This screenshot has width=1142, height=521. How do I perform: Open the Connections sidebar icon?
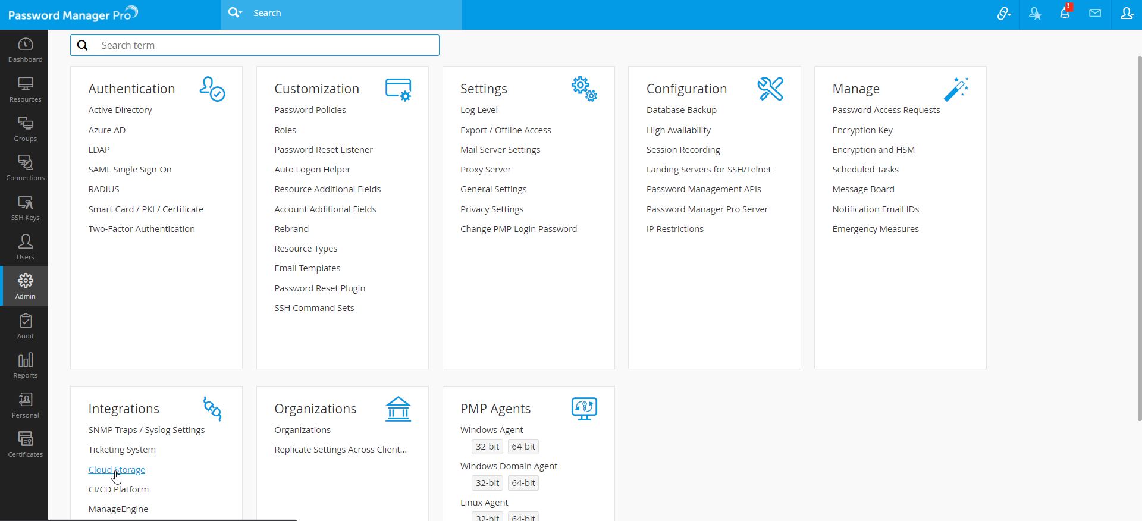[x=25, y=168]
